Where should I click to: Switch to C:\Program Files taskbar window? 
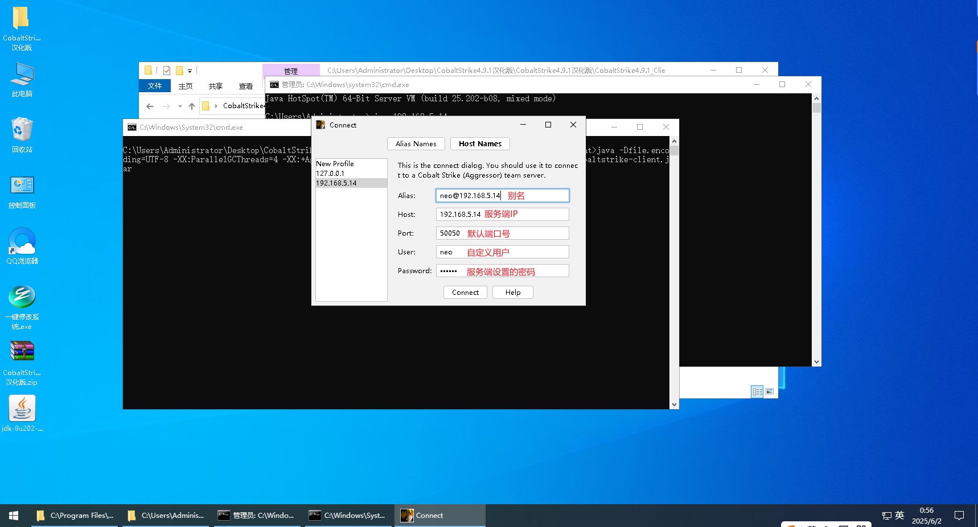pyautogui.click(x=75, y=516)
